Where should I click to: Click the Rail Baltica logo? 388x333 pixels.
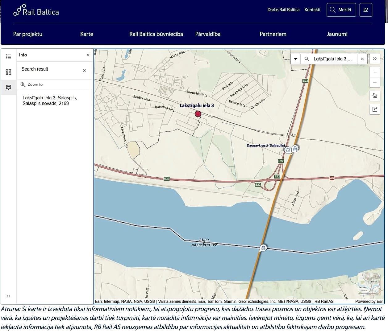click(36, 10)
